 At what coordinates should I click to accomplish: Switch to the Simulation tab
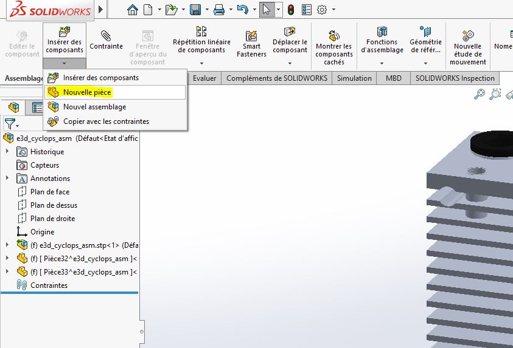[x=354, y=78]
